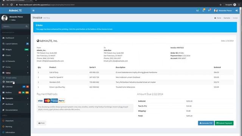The width and height of the screenshot is (242, 136).
Task: Expand the Dashboard menu
Action: coord(15,38)
